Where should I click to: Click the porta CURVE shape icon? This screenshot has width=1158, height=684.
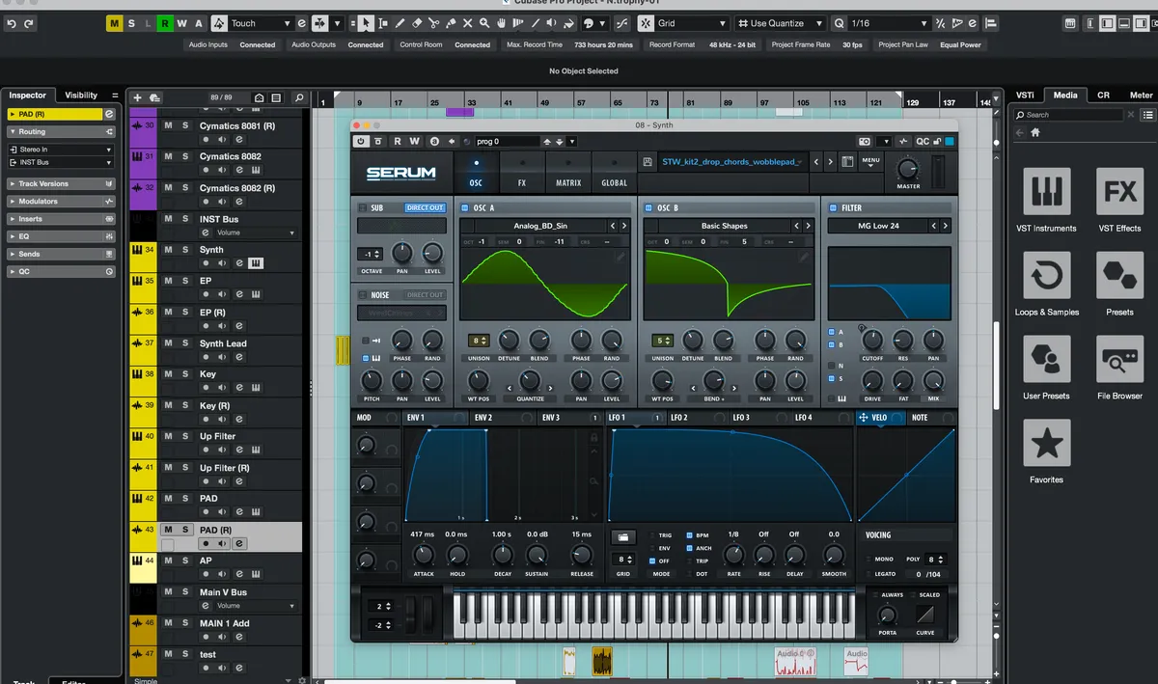click(x=925, y=615)
